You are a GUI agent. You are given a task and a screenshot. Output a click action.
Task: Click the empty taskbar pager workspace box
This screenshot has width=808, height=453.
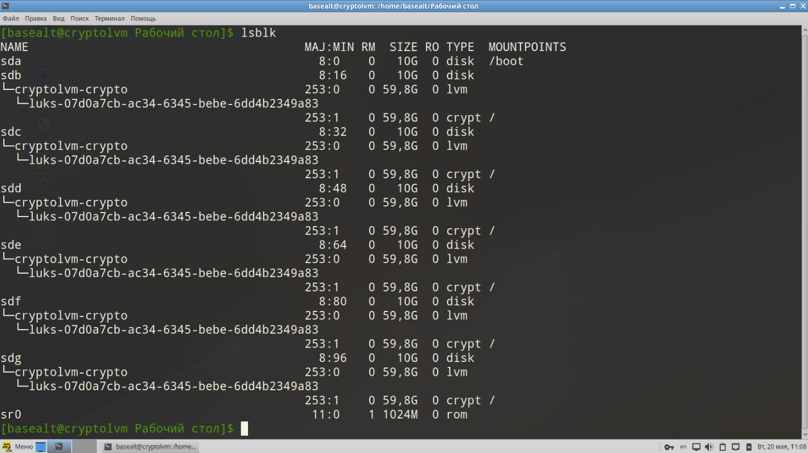pyautogui.click(x=85, y=446)
